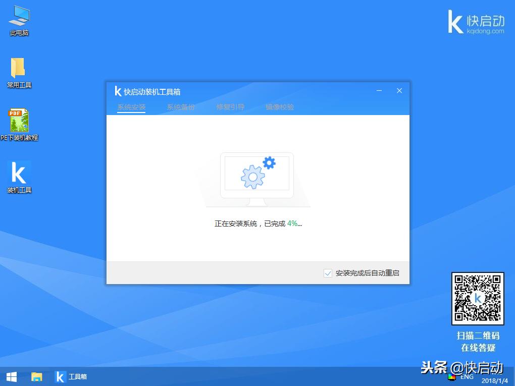
Task: Switch to the 系统安装 tab
Action: pos(131,107)
